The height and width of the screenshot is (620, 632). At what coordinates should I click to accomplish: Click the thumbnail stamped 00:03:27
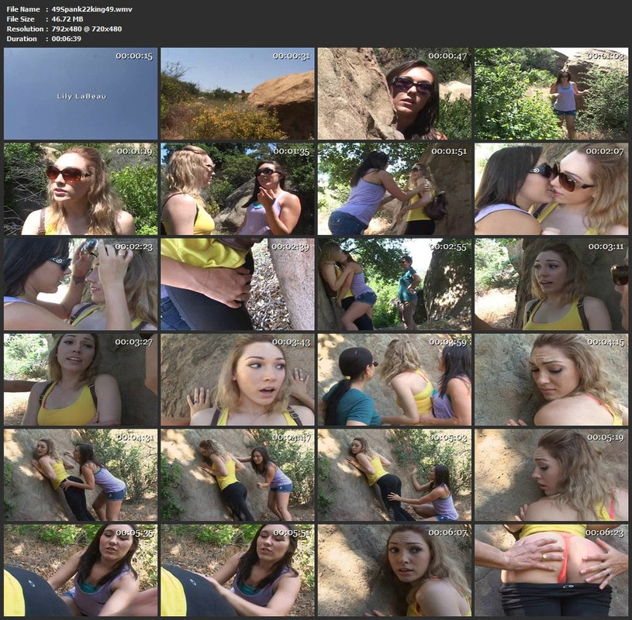click(81, 380)
